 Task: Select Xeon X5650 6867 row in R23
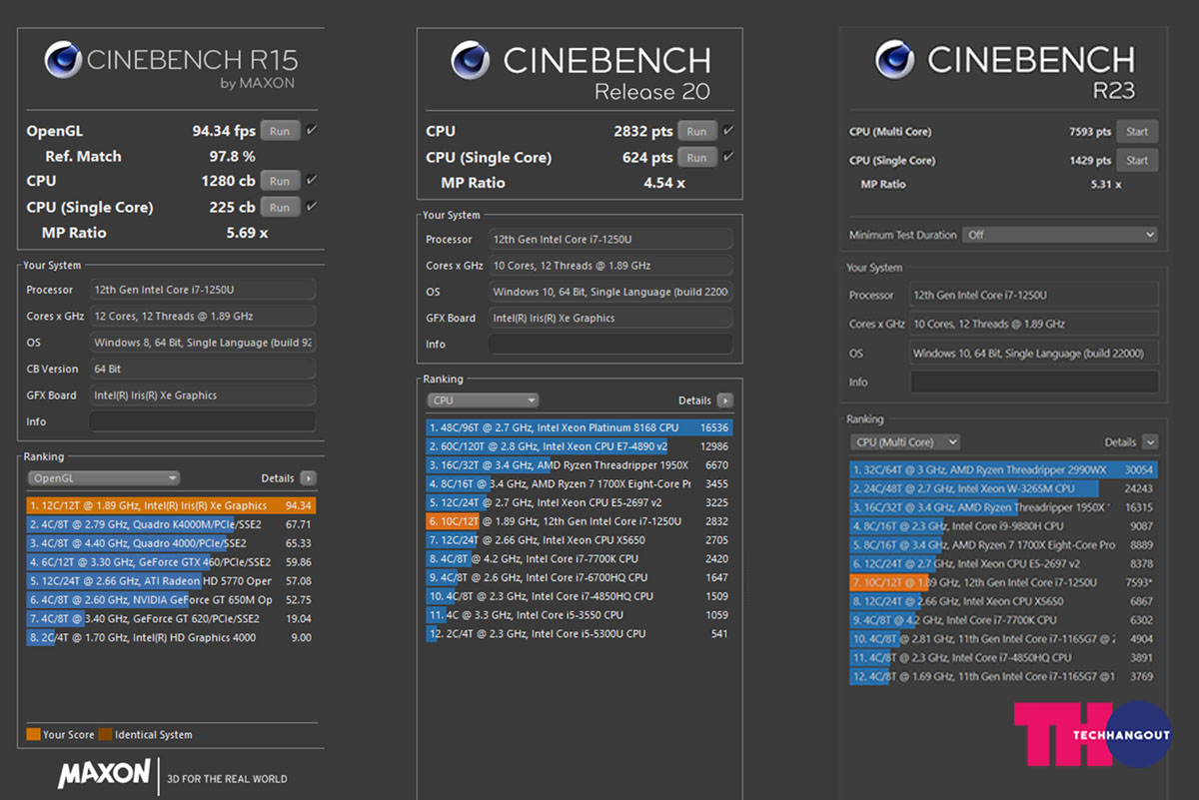click(1004, 601)
